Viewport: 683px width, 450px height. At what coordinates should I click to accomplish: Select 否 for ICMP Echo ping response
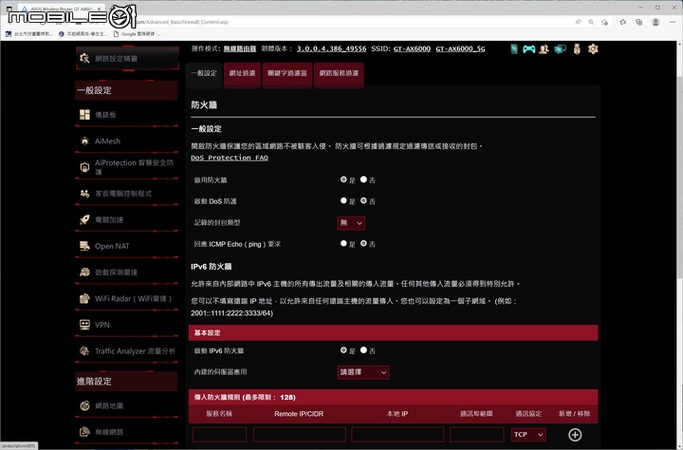[363, 243]
